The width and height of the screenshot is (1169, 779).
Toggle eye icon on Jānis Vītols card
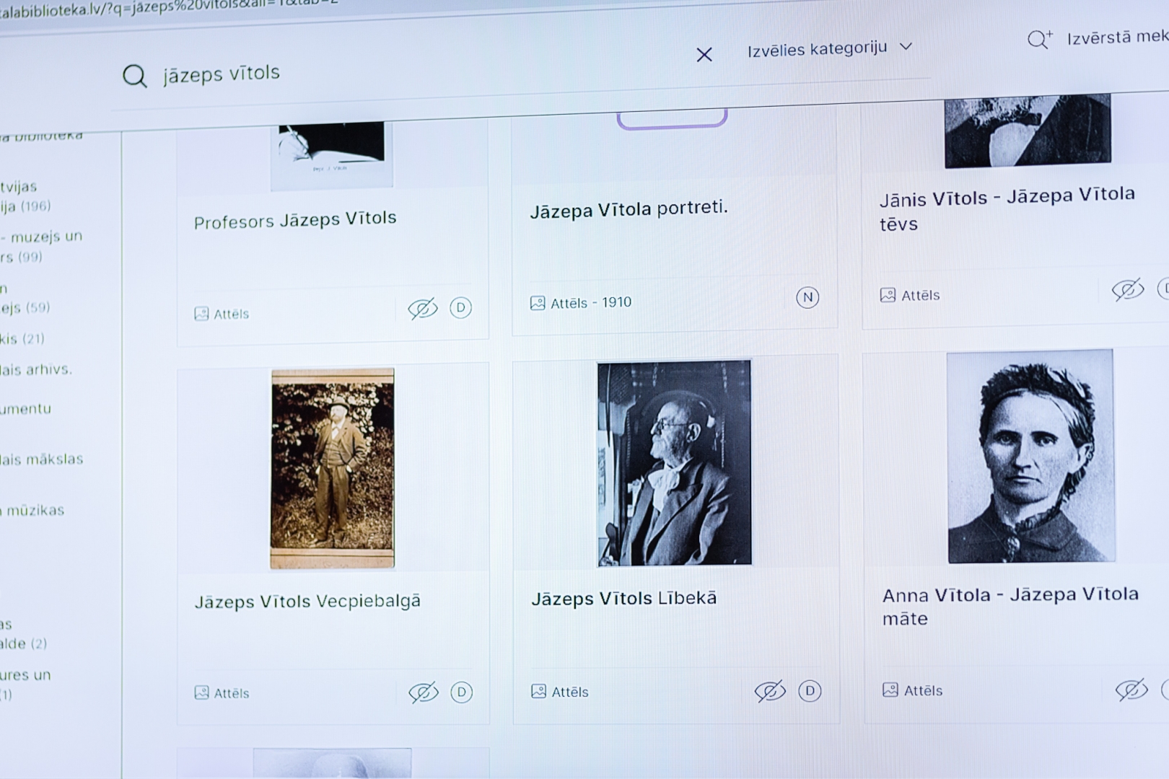pos(1128,290)
